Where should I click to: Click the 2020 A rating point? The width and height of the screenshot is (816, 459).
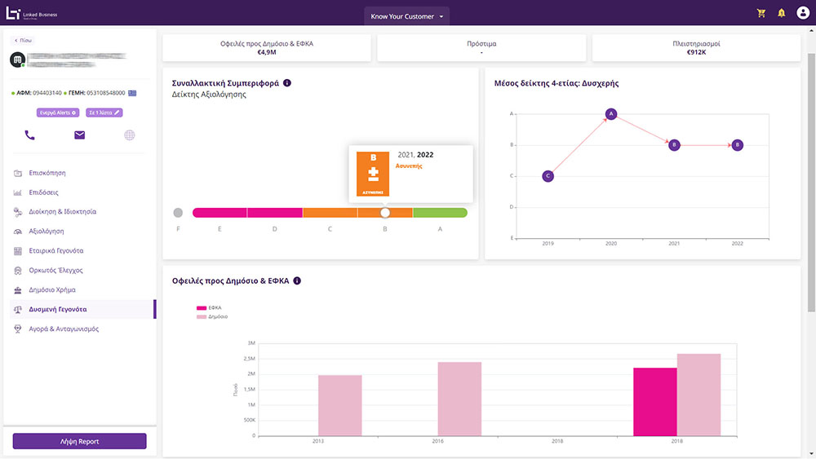[611, 114]
